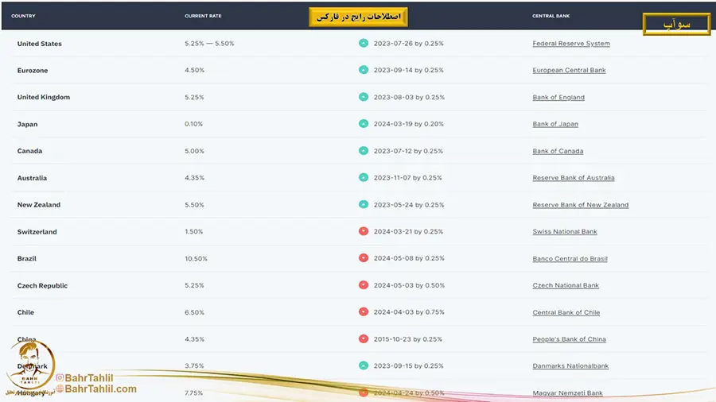716x402 pixels.
Task: Click the red down arrow in Brazil row
Action: [364, 258]
